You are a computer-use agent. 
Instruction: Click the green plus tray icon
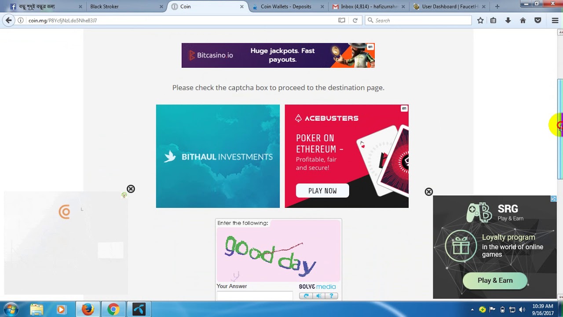[x=483, y=310]
